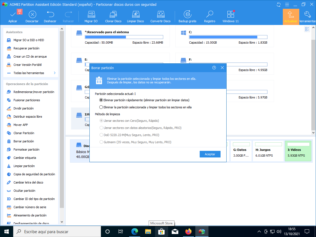The width and height of the screenshot is (316, 237).
Task: Select Cambiar número de serie
Action: (x=30, y=207)
